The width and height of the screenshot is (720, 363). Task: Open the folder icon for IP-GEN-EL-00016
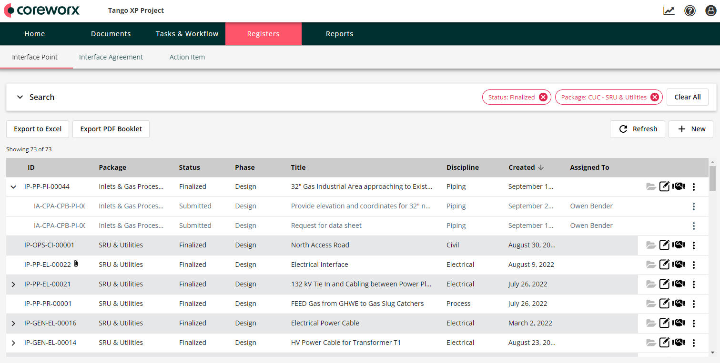click(x=651, y=323)
